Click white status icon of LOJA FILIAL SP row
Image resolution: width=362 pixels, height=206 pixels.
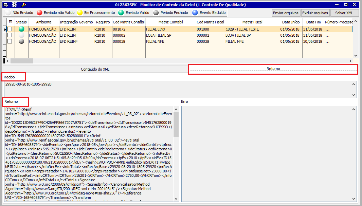tap(21, 35)
